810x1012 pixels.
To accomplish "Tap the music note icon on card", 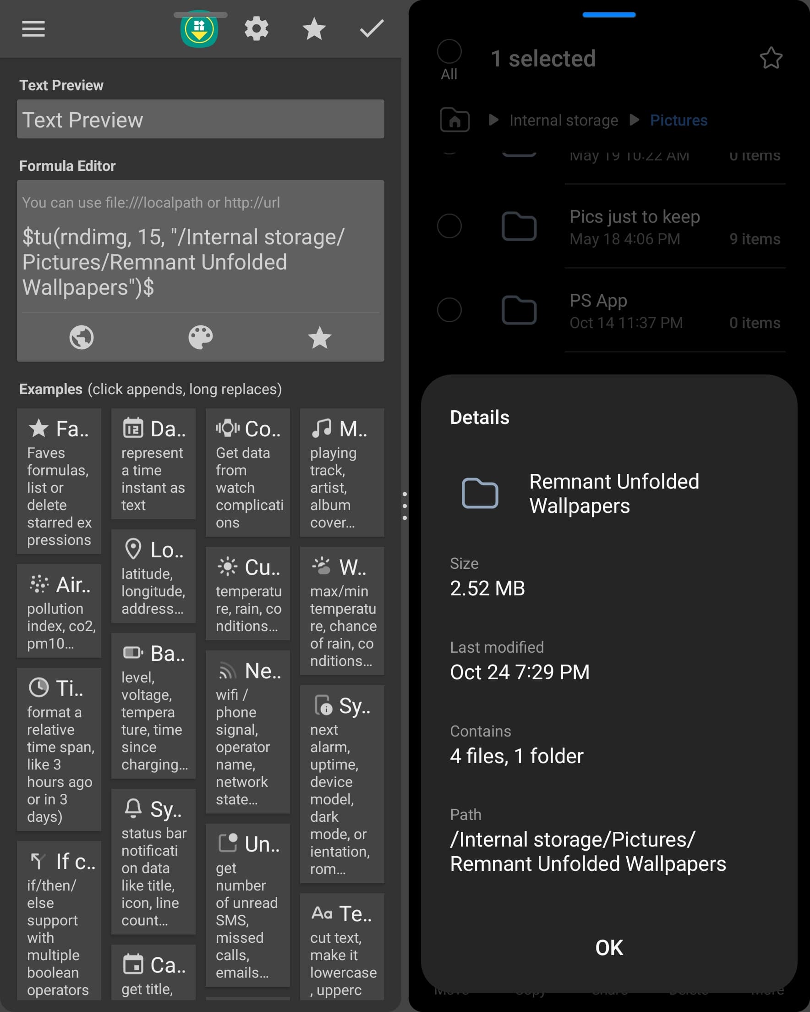I will coord(322,428).
